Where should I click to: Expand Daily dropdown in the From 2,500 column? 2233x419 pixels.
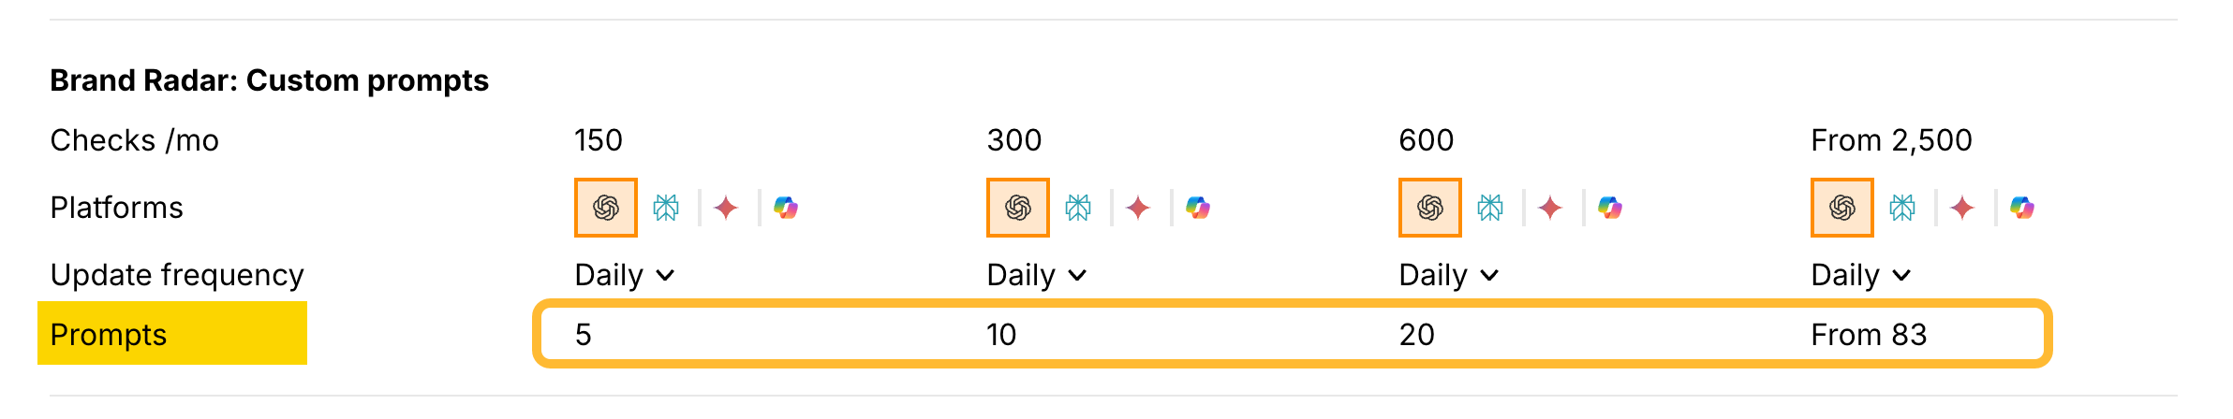click(1861, 275)
